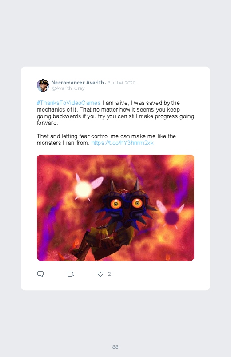
Task: Open Necromancer Avarith's profile avatar
Action: click(x=43, y=85)
